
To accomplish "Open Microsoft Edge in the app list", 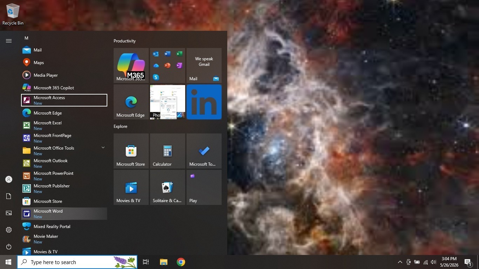I will click(x=64, y=113).
